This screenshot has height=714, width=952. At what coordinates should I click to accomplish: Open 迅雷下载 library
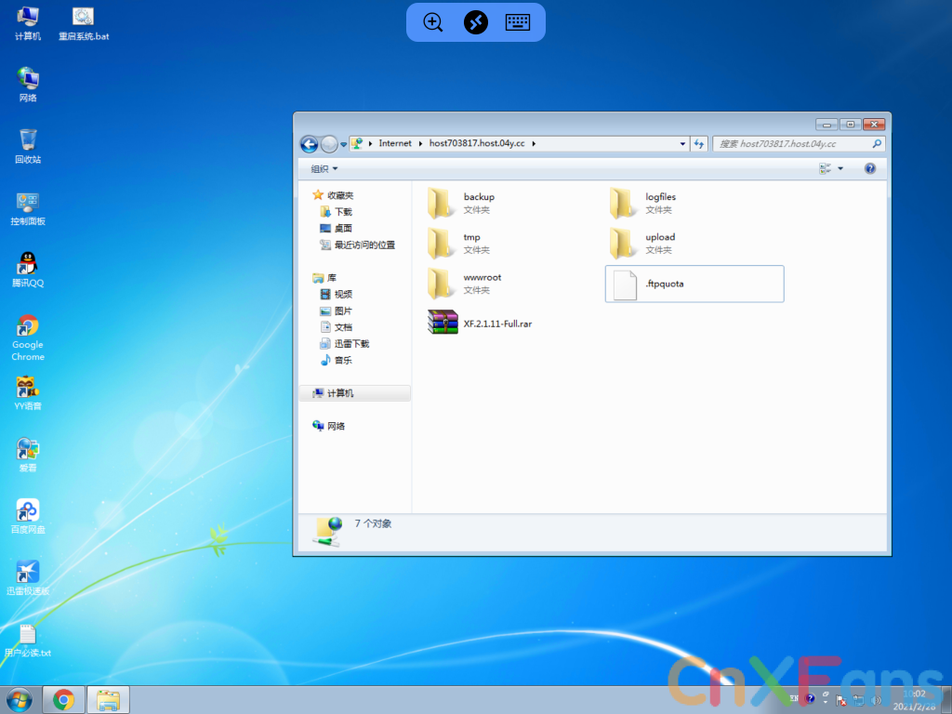(344, 344)
